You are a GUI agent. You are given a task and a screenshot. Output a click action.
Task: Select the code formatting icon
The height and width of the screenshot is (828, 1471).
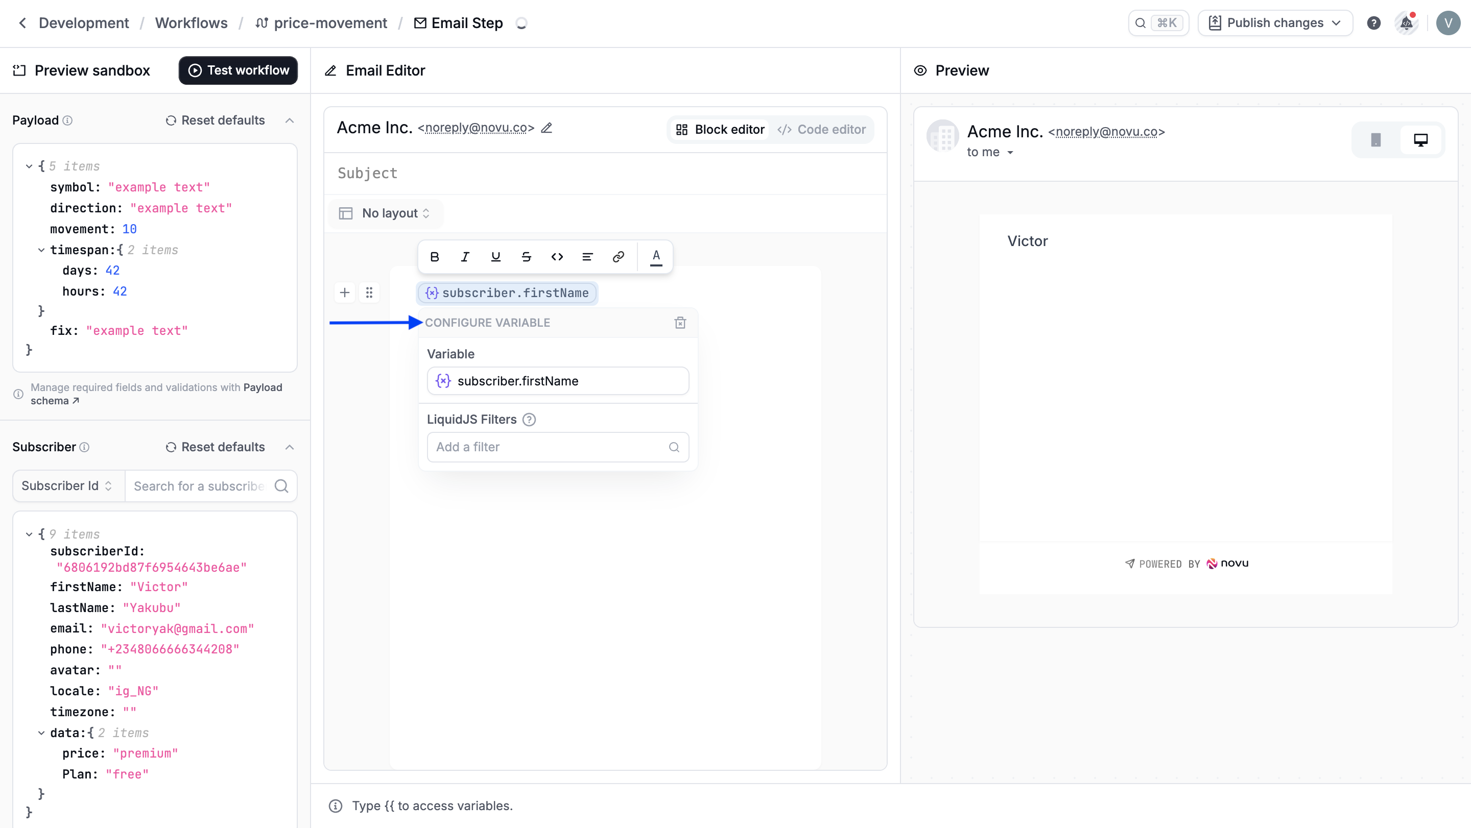(557, 256)
